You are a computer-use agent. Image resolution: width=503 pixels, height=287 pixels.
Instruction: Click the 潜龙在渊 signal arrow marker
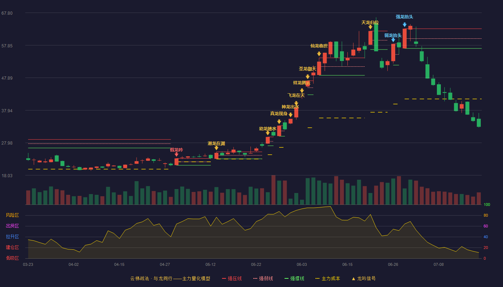pyautogui.click(x=216, y=148)
